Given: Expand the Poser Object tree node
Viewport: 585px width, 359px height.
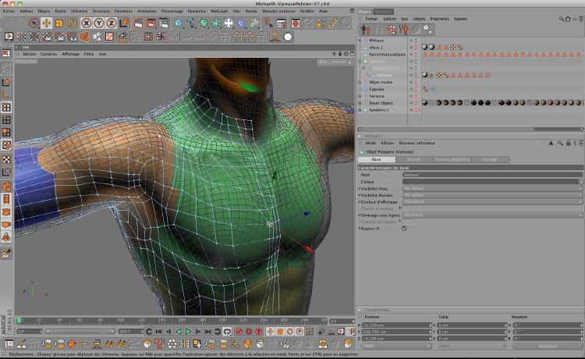Looking at the screenshot, I should [x=360, y=103].
